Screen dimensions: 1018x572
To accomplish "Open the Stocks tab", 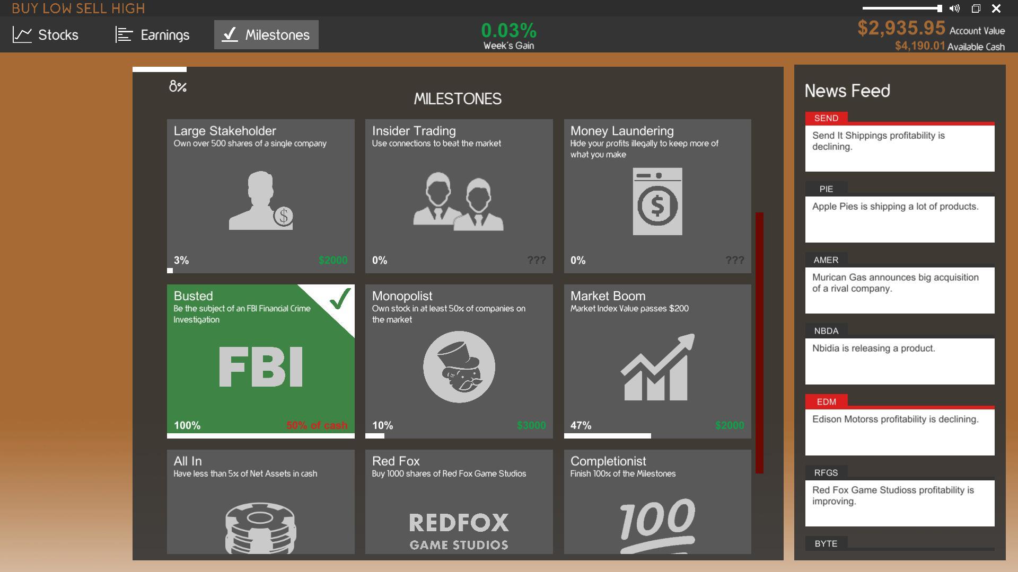I will click(x=46, y=35).
